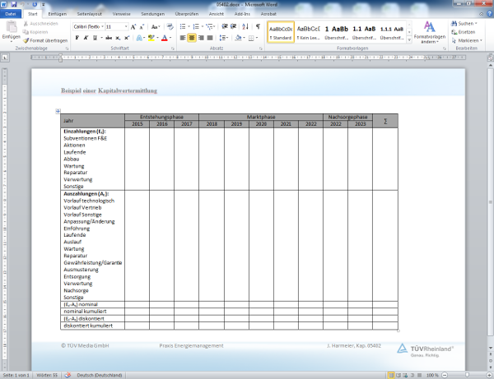Open the Überprüfen ribbon tab
The width and height of the screenshot is (494, 379).
click(188, 14)
